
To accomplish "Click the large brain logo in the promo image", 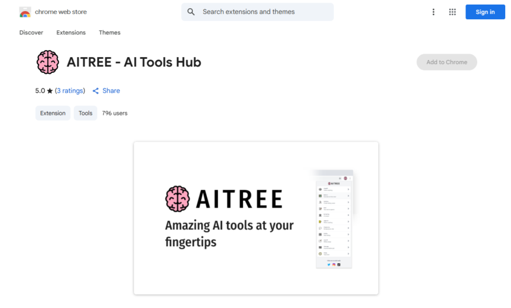I will coord(177,199).
